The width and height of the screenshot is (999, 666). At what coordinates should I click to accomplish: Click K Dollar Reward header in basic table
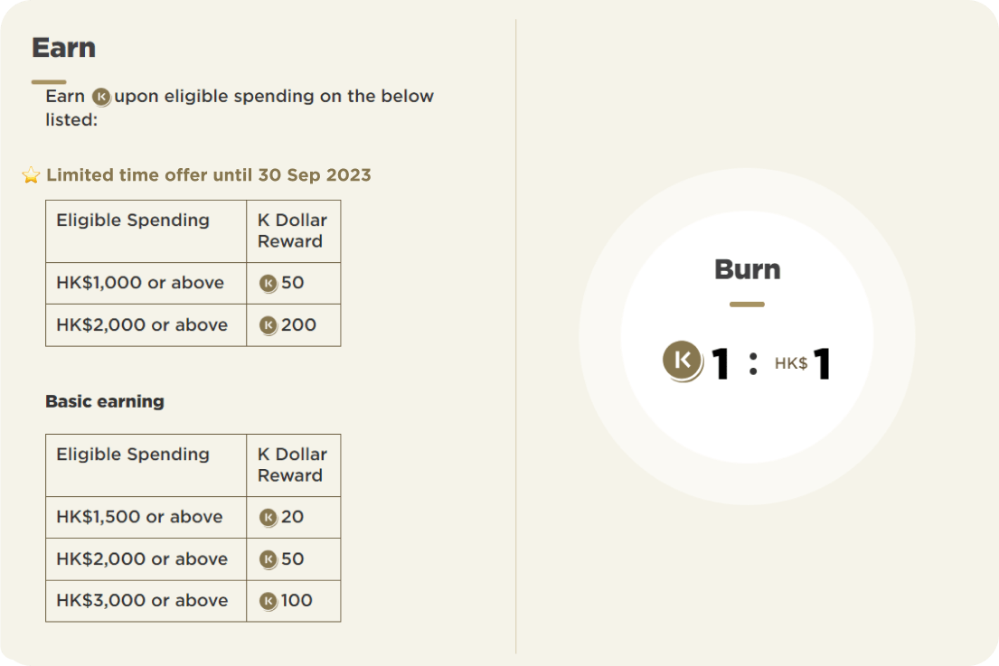pyautogui.click(x=294, y=465)
